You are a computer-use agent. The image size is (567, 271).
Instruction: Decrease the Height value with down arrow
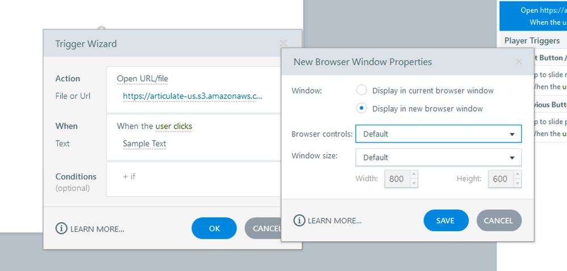(517, 183)
